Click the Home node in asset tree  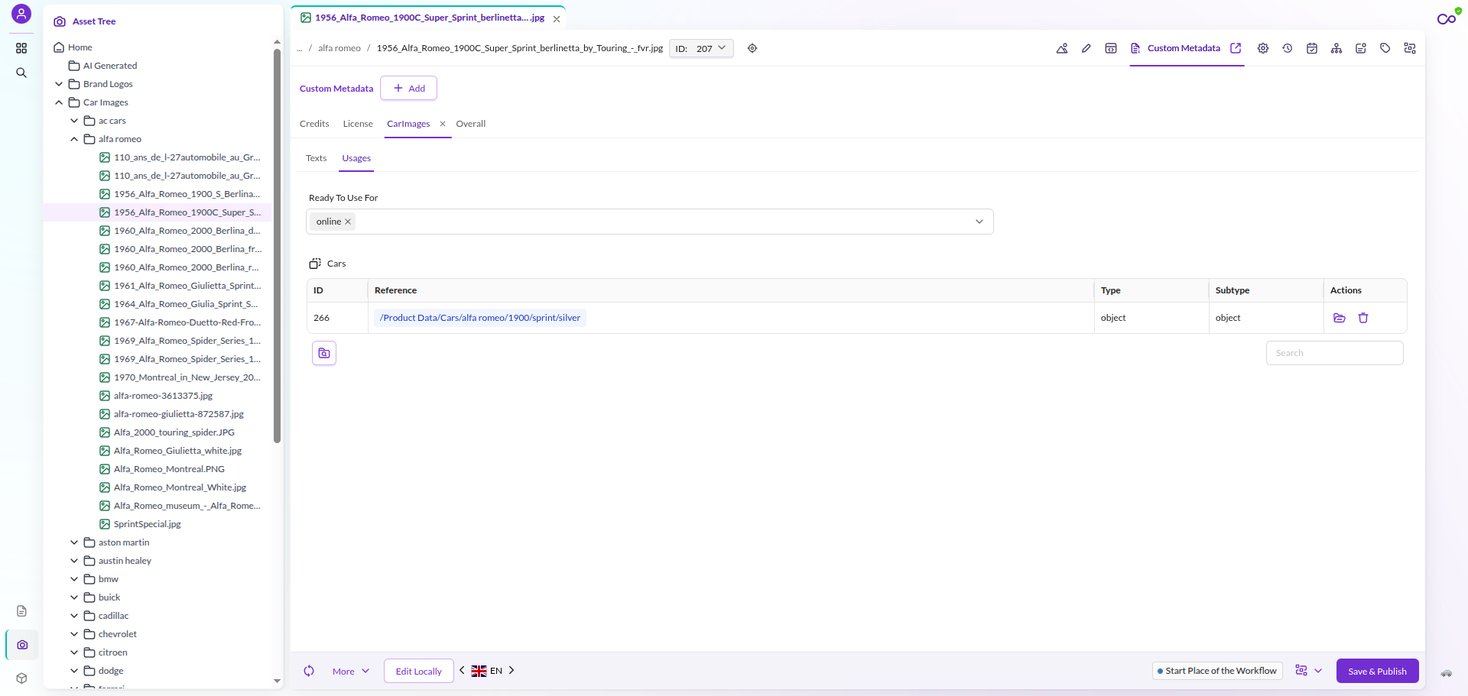tap(80, 47)
